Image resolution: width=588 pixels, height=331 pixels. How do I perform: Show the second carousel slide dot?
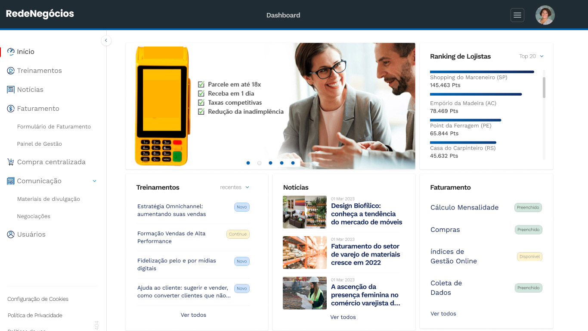259,163
